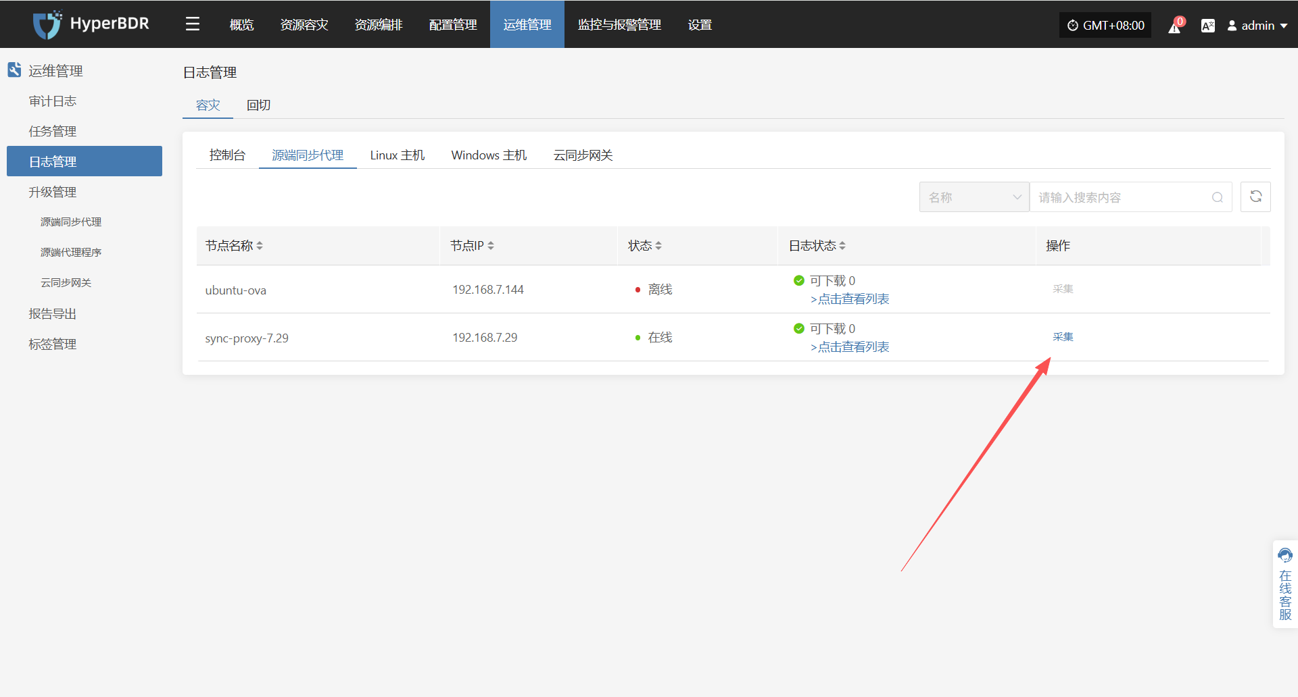Viewport: 1298px width, 697px height.
Task: Click the node name ubuntu-ova
Action: coord(236,290)
